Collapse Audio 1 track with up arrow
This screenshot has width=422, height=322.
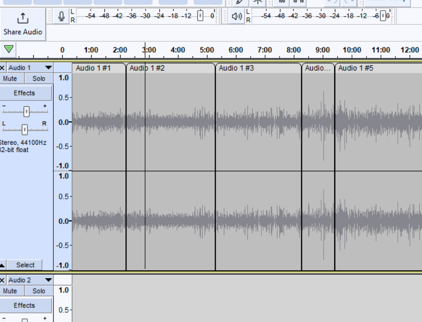3,265
